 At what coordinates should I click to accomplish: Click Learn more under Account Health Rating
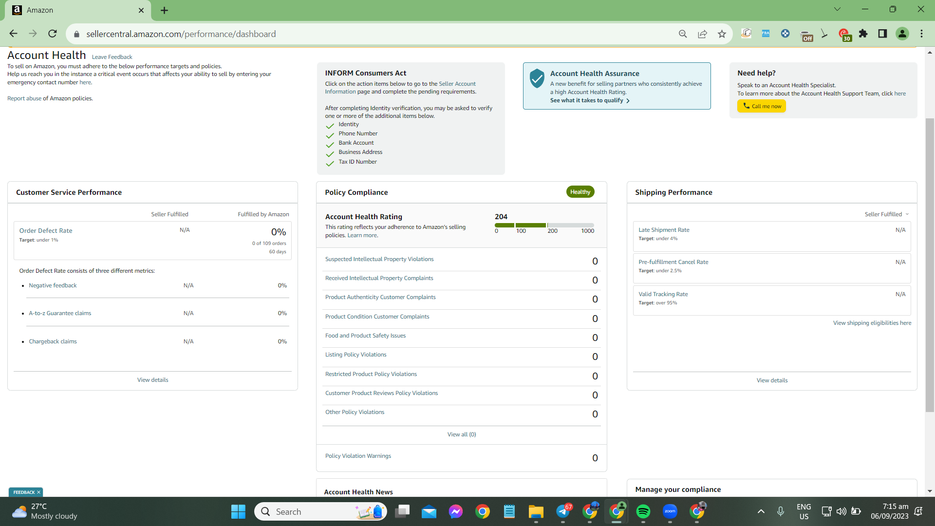(362, 235)
